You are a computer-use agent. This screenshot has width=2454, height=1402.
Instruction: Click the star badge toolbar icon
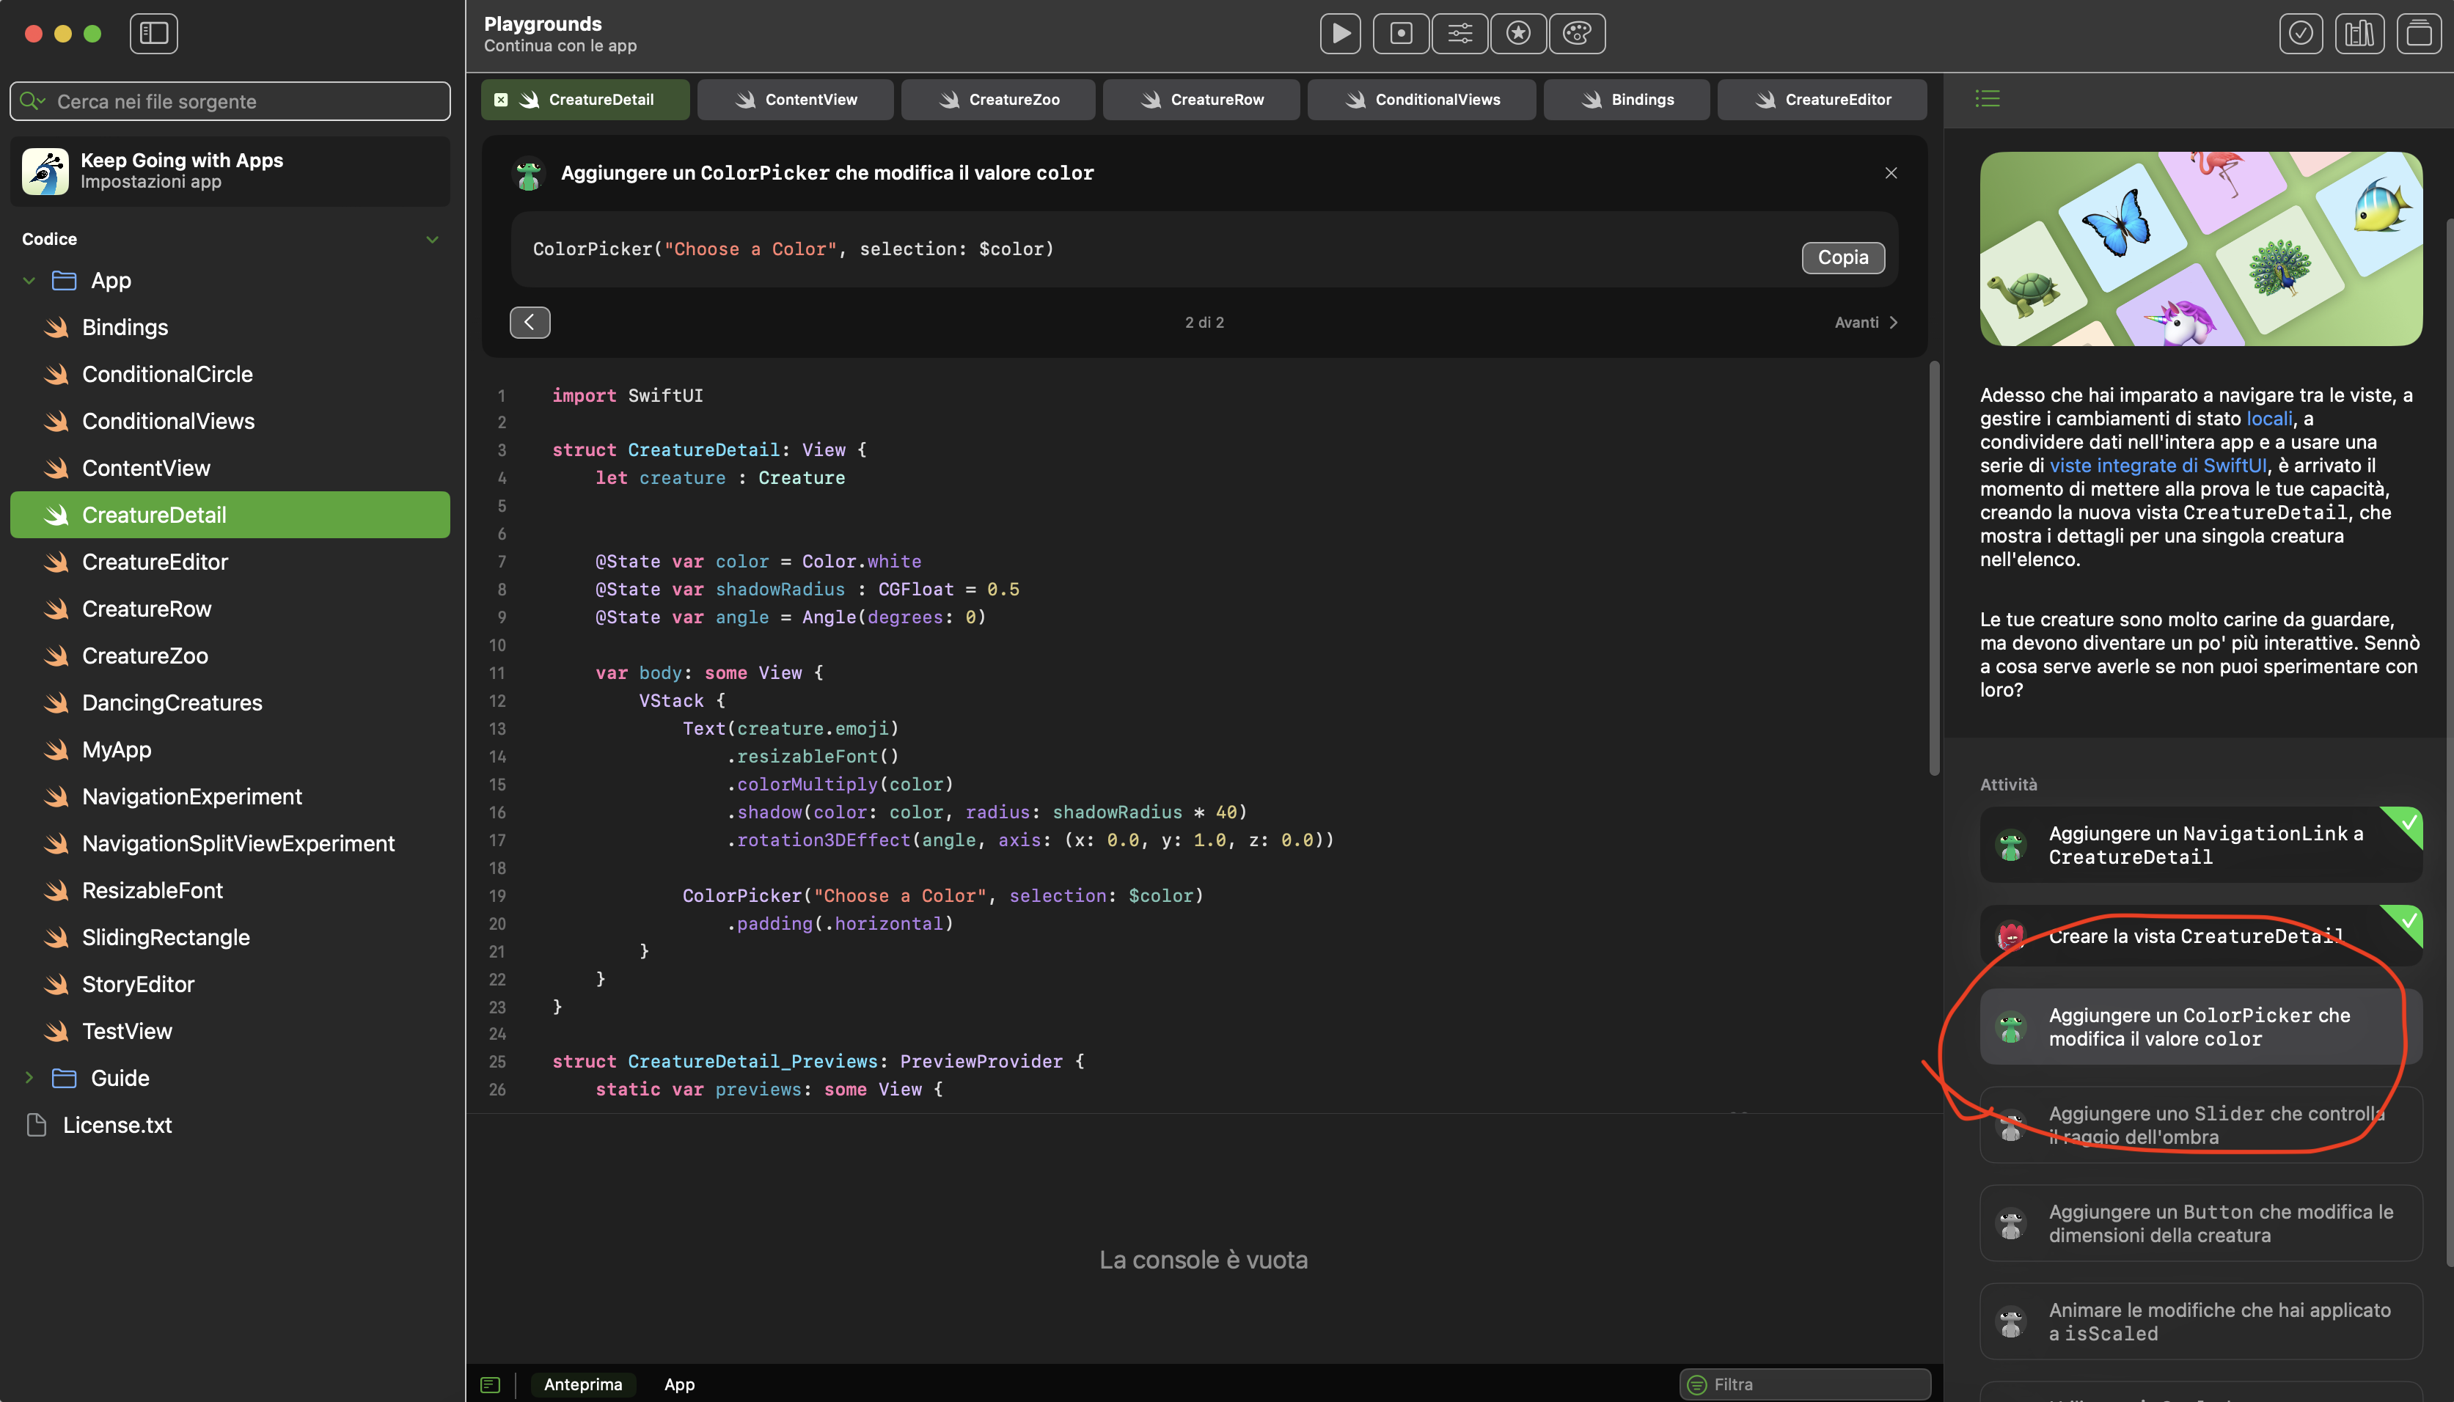click(x=1518, y=34)
